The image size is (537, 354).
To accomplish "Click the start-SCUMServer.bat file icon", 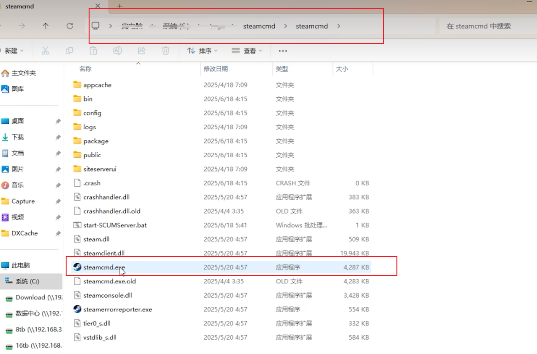I will (x=77, y=225).
